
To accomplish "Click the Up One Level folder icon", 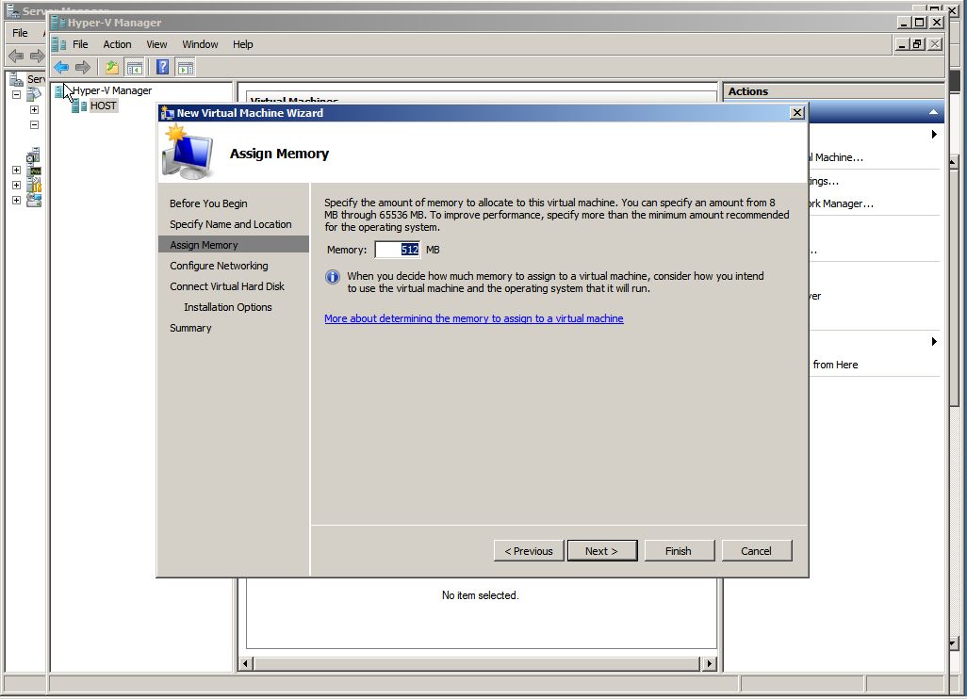I will point(111,67).
